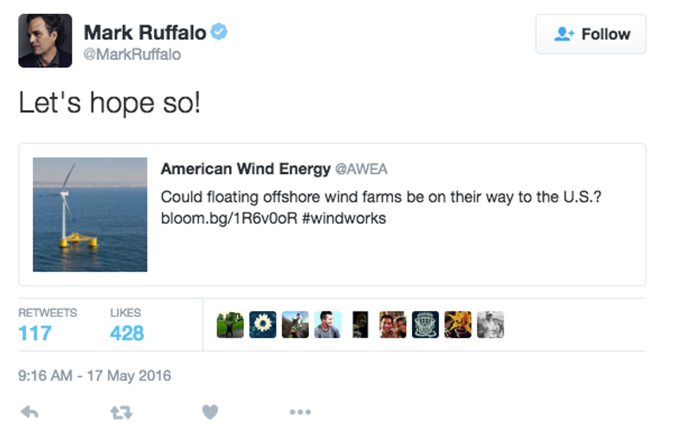Open the more options ellipsis menu

(300, 412)
